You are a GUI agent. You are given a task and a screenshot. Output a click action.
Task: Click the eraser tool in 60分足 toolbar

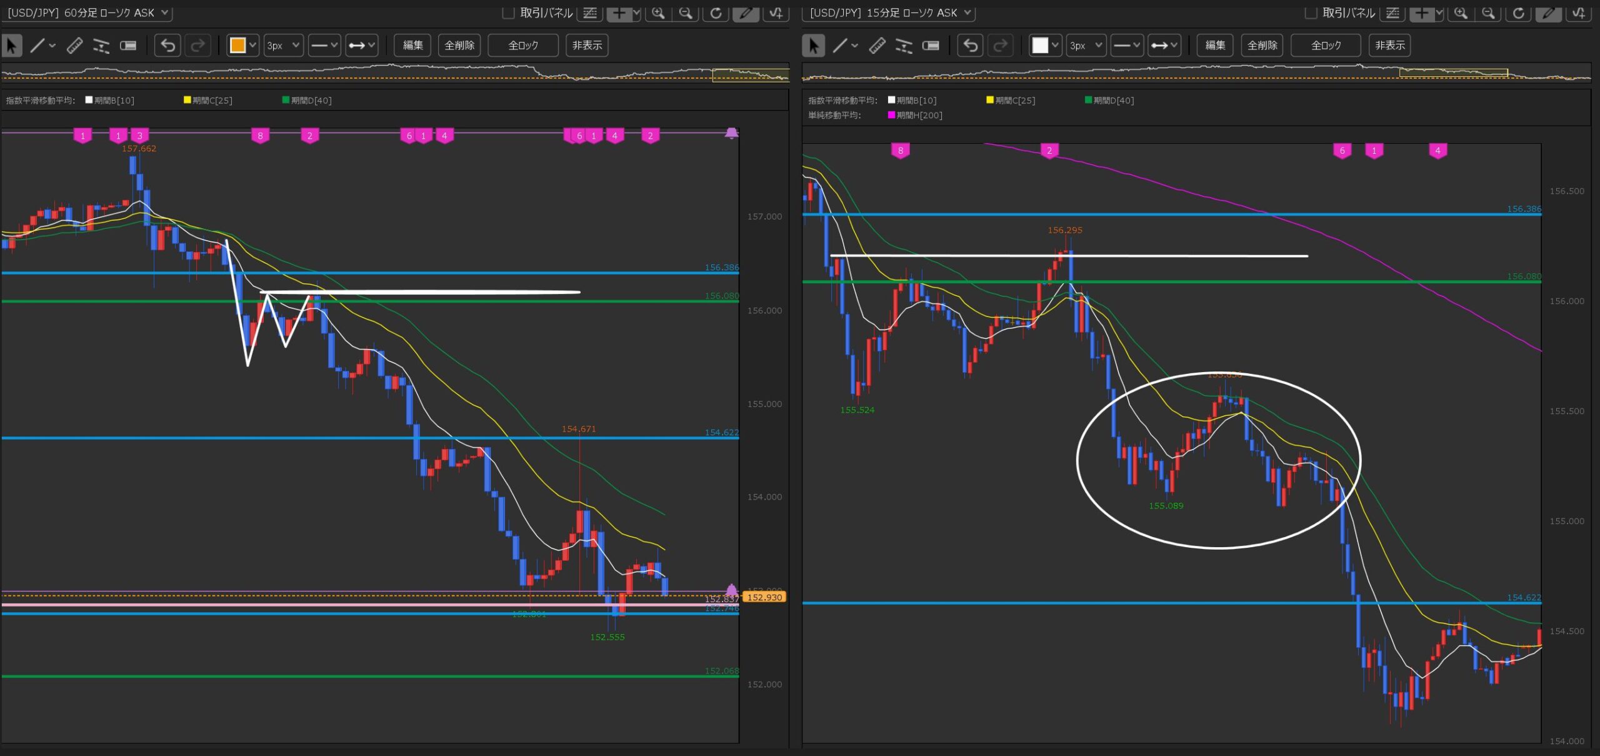coord(128,45)
